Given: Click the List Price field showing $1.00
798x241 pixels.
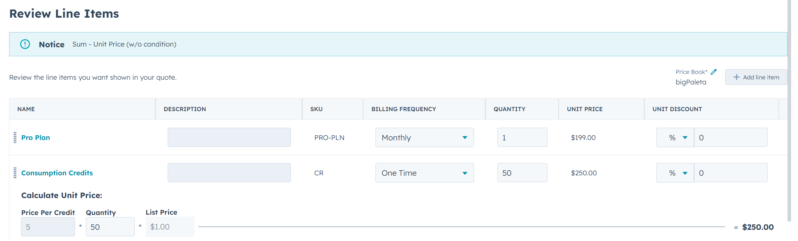Looking at the screenshot, I should pyautogui.click(x=170, y=227).
